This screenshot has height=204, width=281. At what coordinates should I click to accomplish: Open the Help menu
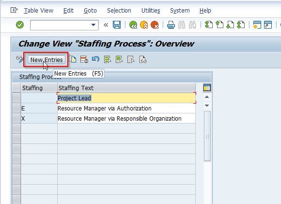point(205,10)
